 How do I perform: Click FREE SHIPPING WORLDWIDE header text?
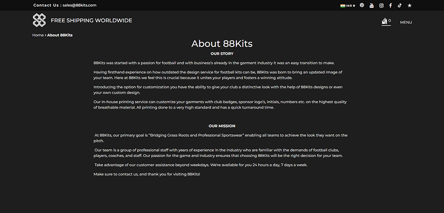pyautogui.click(x=91, y=21)
